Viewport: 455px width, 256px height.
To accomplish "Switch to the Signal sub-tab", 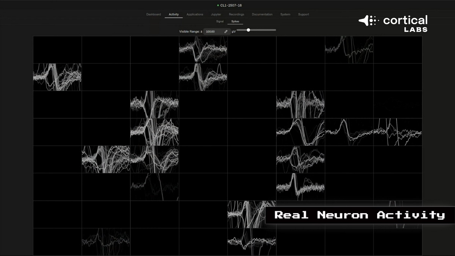I will coord(220,22).
